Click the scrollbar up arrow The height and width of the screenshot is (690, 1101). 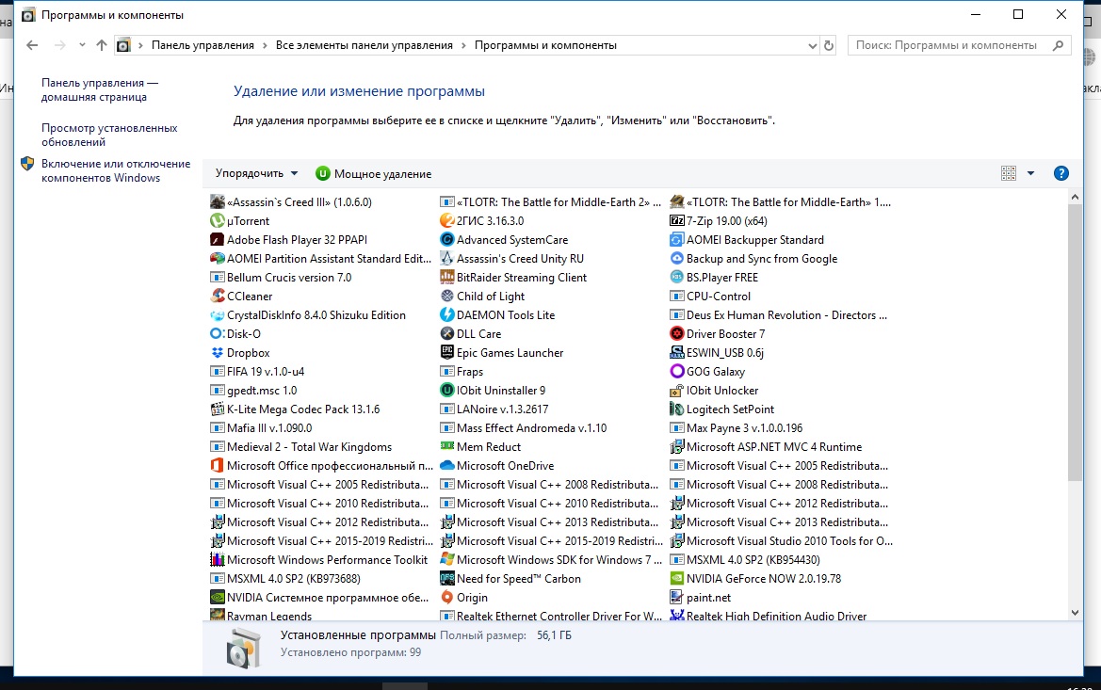(1075, 198)
